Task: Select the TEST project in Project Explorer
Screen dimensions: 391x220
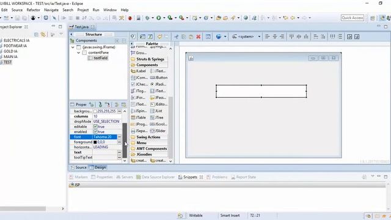Action: point(7,62)
